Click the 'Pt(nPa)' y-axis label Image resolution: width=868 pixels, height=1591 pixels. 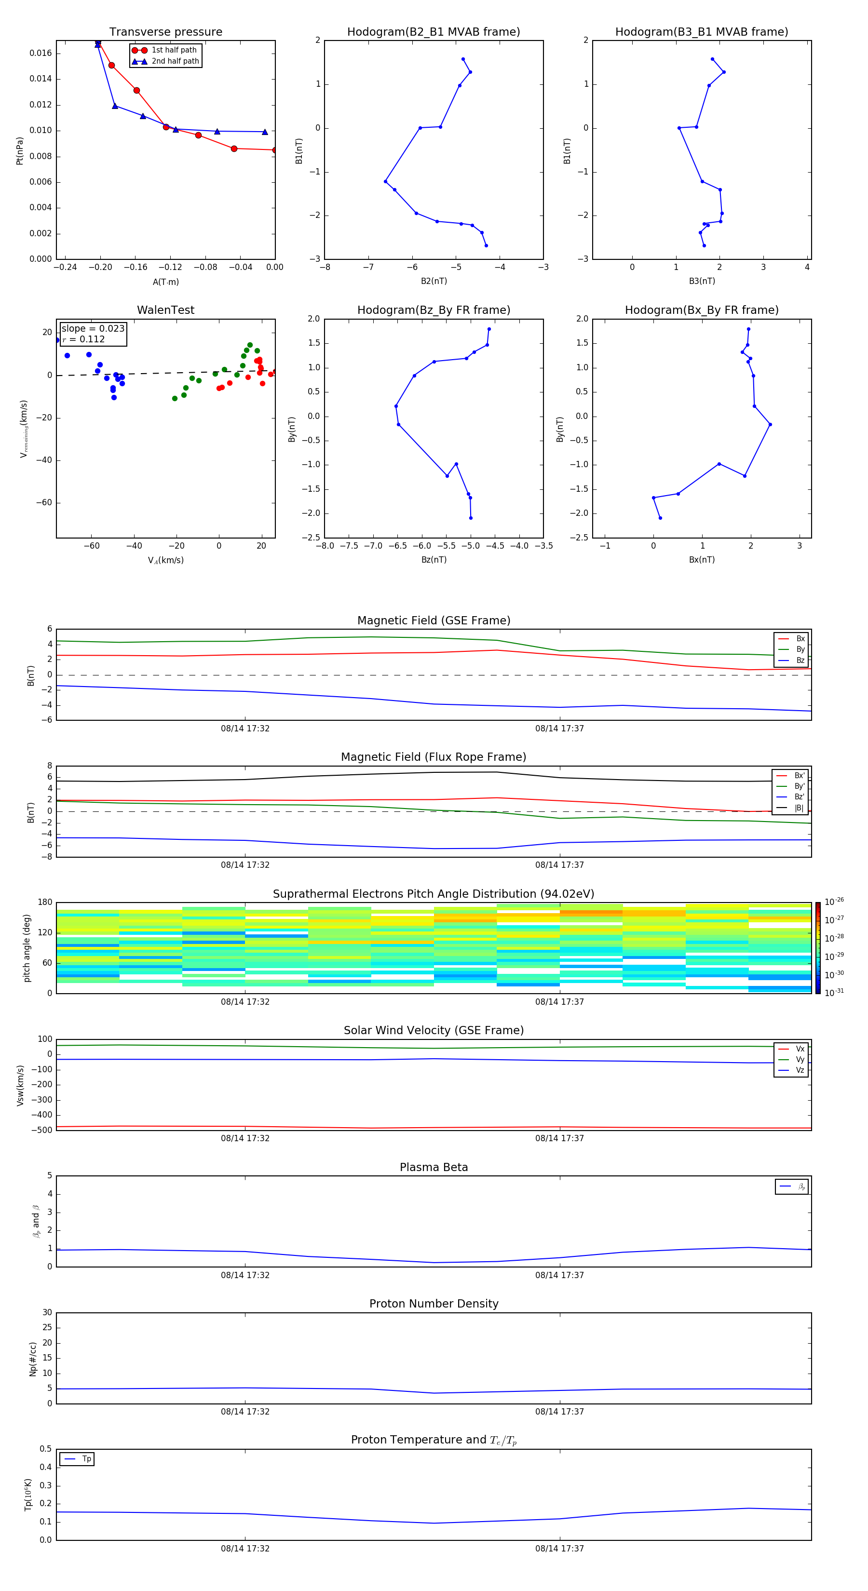20,151
